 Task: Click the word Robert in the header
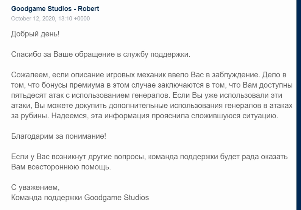pos(89,9)
